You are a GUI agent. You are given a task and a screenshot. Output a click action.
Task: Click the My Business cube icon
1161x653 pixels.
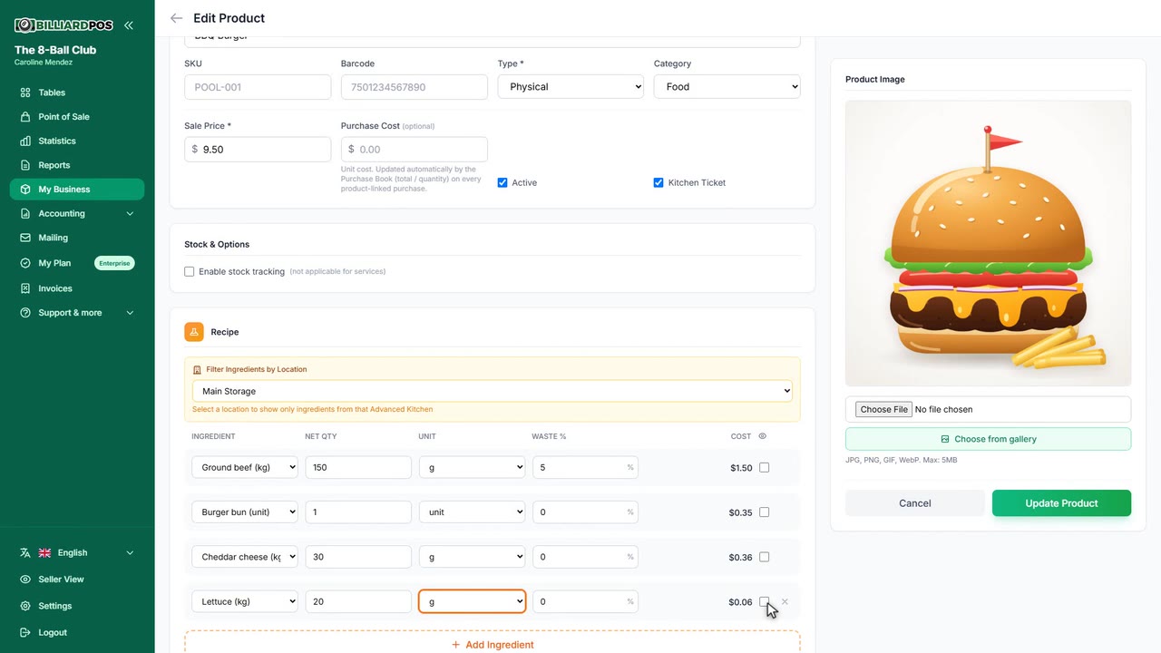(25, 190)
